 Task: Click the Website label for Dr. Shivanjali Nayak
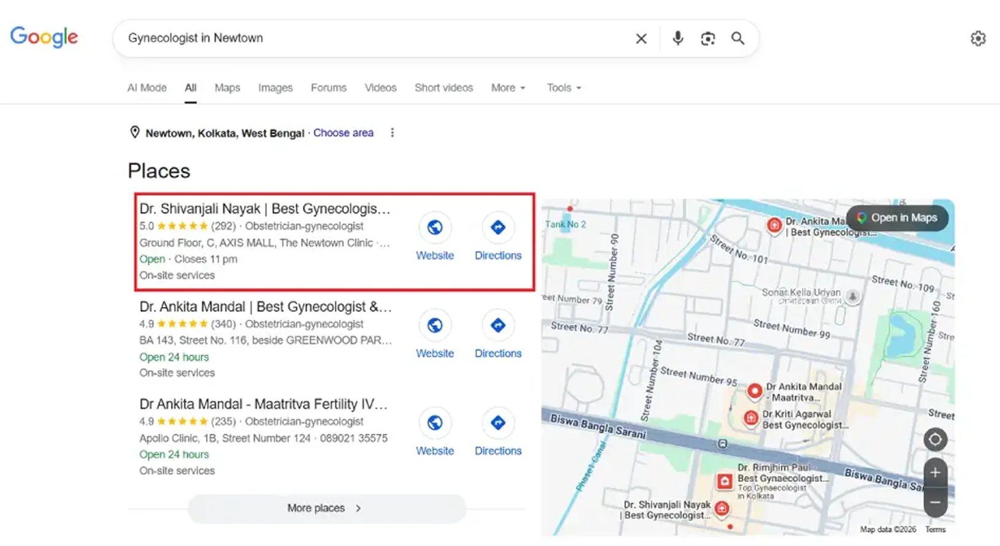pos(435,256)
